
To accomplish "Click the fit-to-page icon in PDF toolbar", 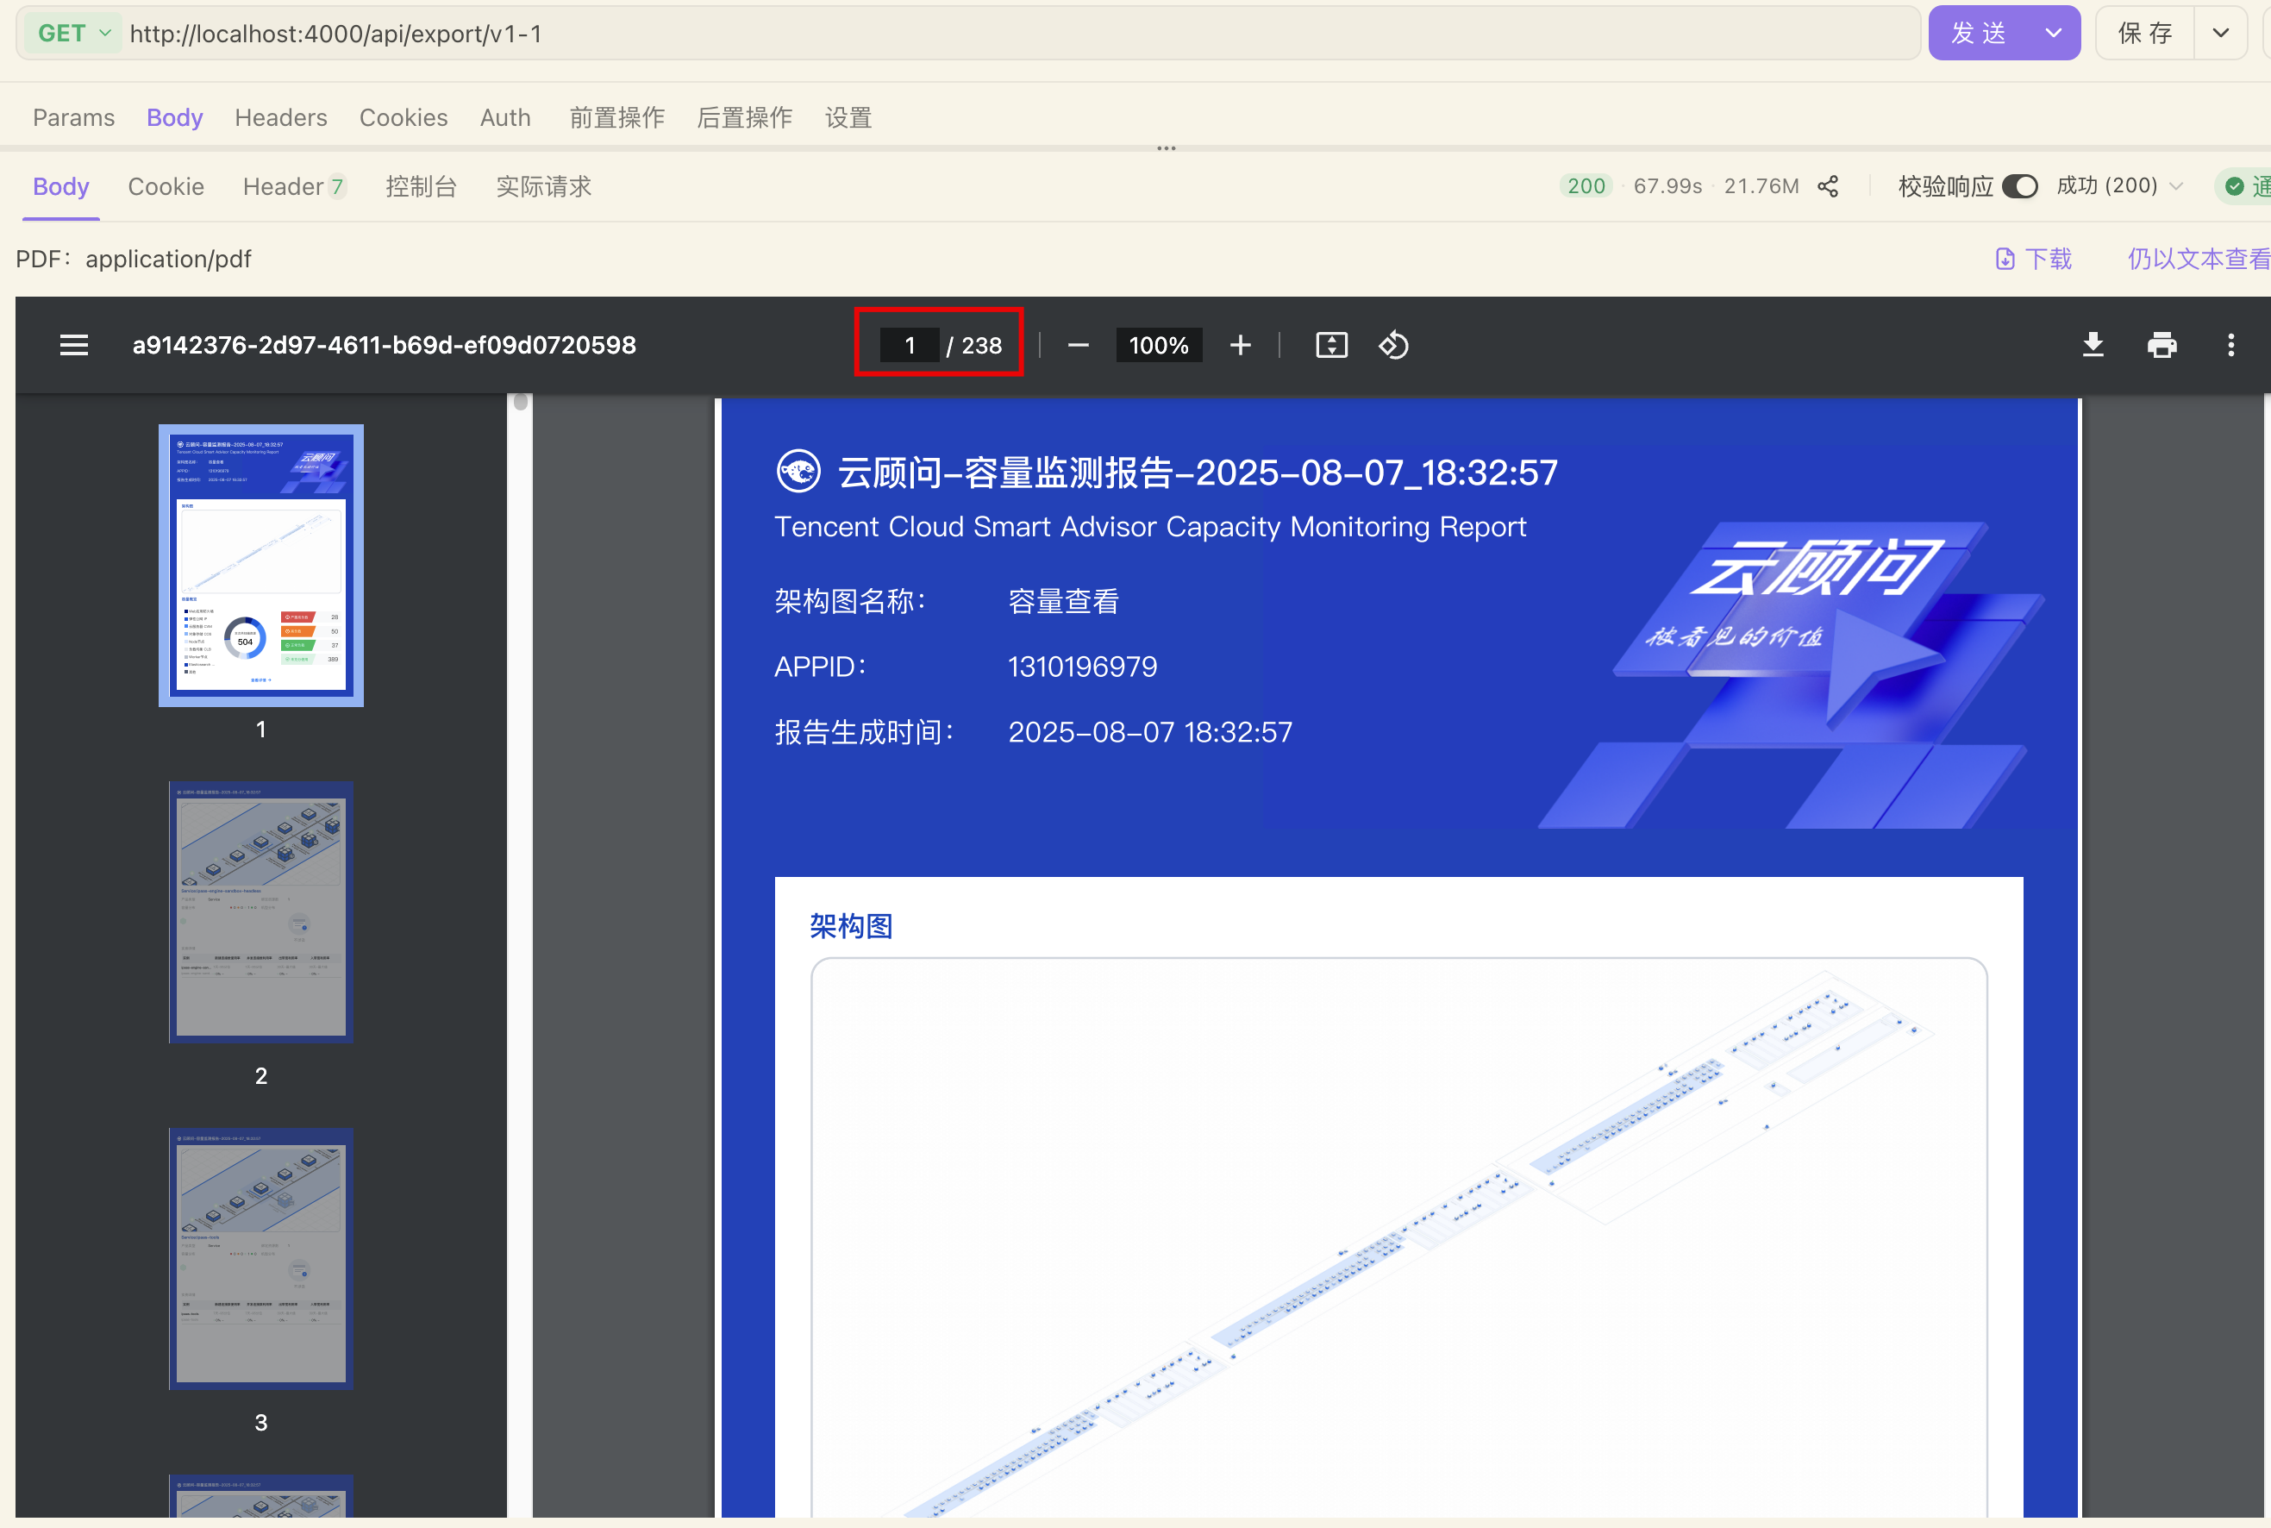I will click(1331, 345).
